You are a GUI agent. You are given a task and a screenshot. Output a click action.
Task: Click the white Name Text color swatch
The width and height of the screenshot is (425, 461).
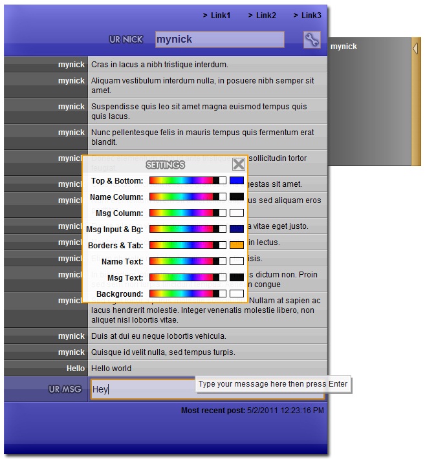point(237,262)
